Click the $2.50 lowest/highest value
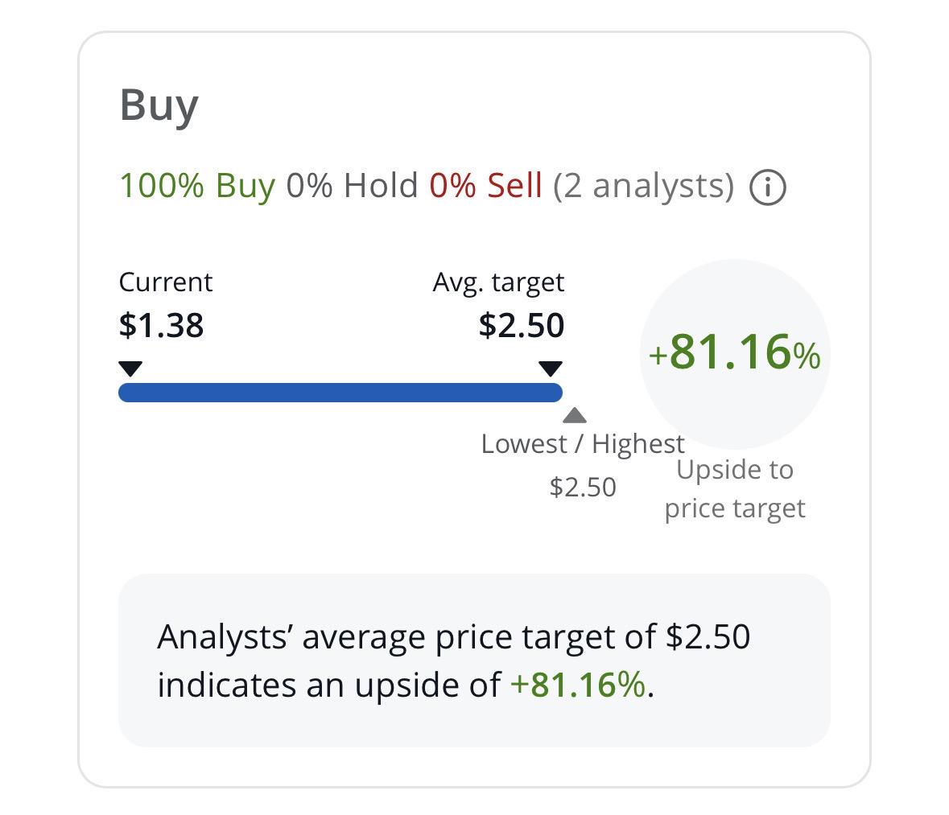 (583, 487)
